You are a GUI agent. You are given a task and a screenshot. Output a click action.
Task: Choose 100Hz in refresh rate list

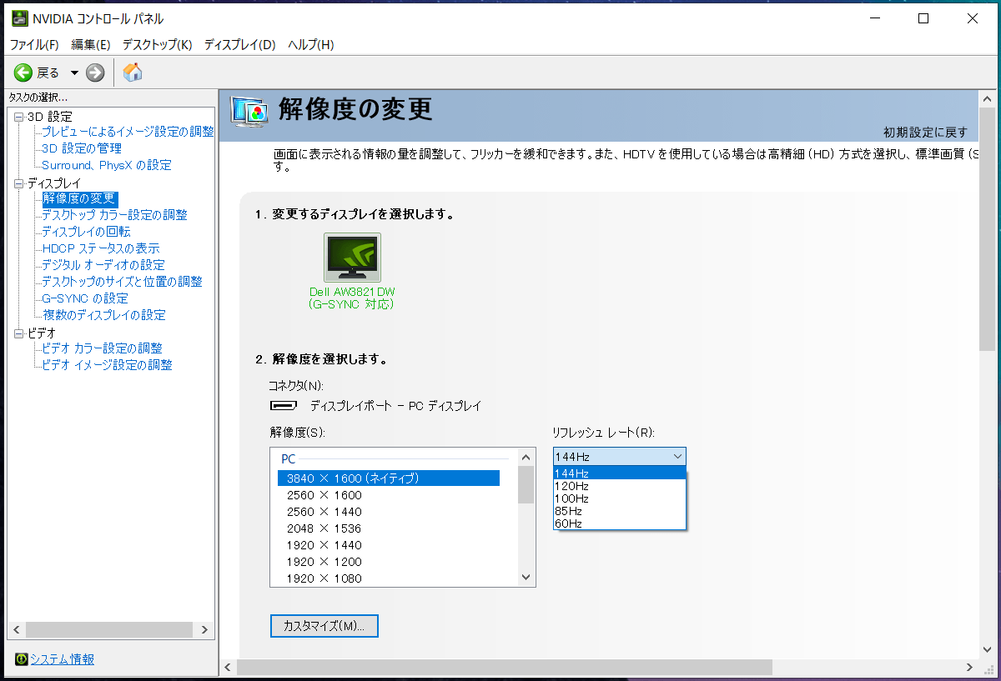click(x=620, y=498)
